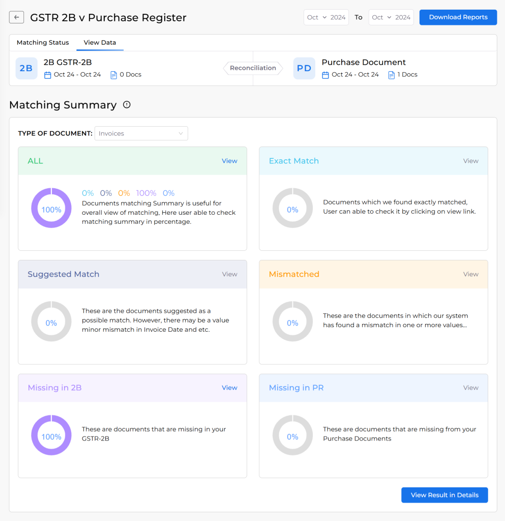
Task: Click the From year 2024 field
Action: point(338,17)
